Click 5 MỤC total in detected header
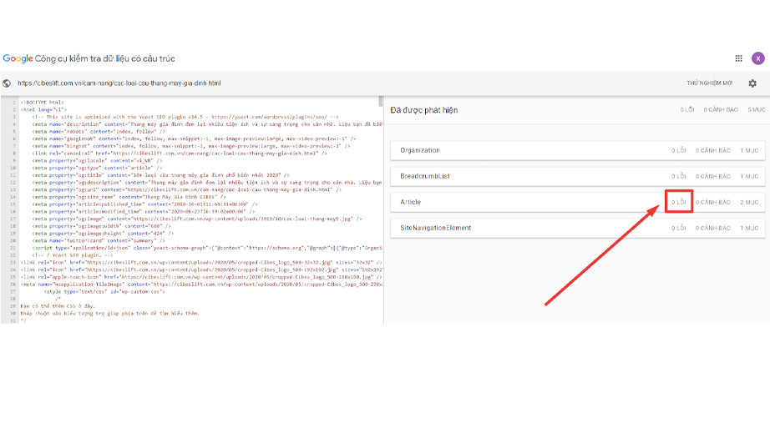 pos(756,110)
